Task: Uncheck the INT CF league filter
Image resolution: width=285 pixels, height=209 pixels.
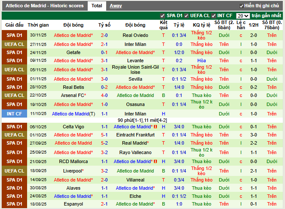Action: (x=214, y=16)
